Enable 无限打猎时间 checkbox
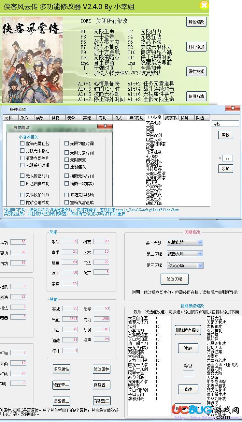This screenshot has height=422, width=242. (x=79, y=152)
